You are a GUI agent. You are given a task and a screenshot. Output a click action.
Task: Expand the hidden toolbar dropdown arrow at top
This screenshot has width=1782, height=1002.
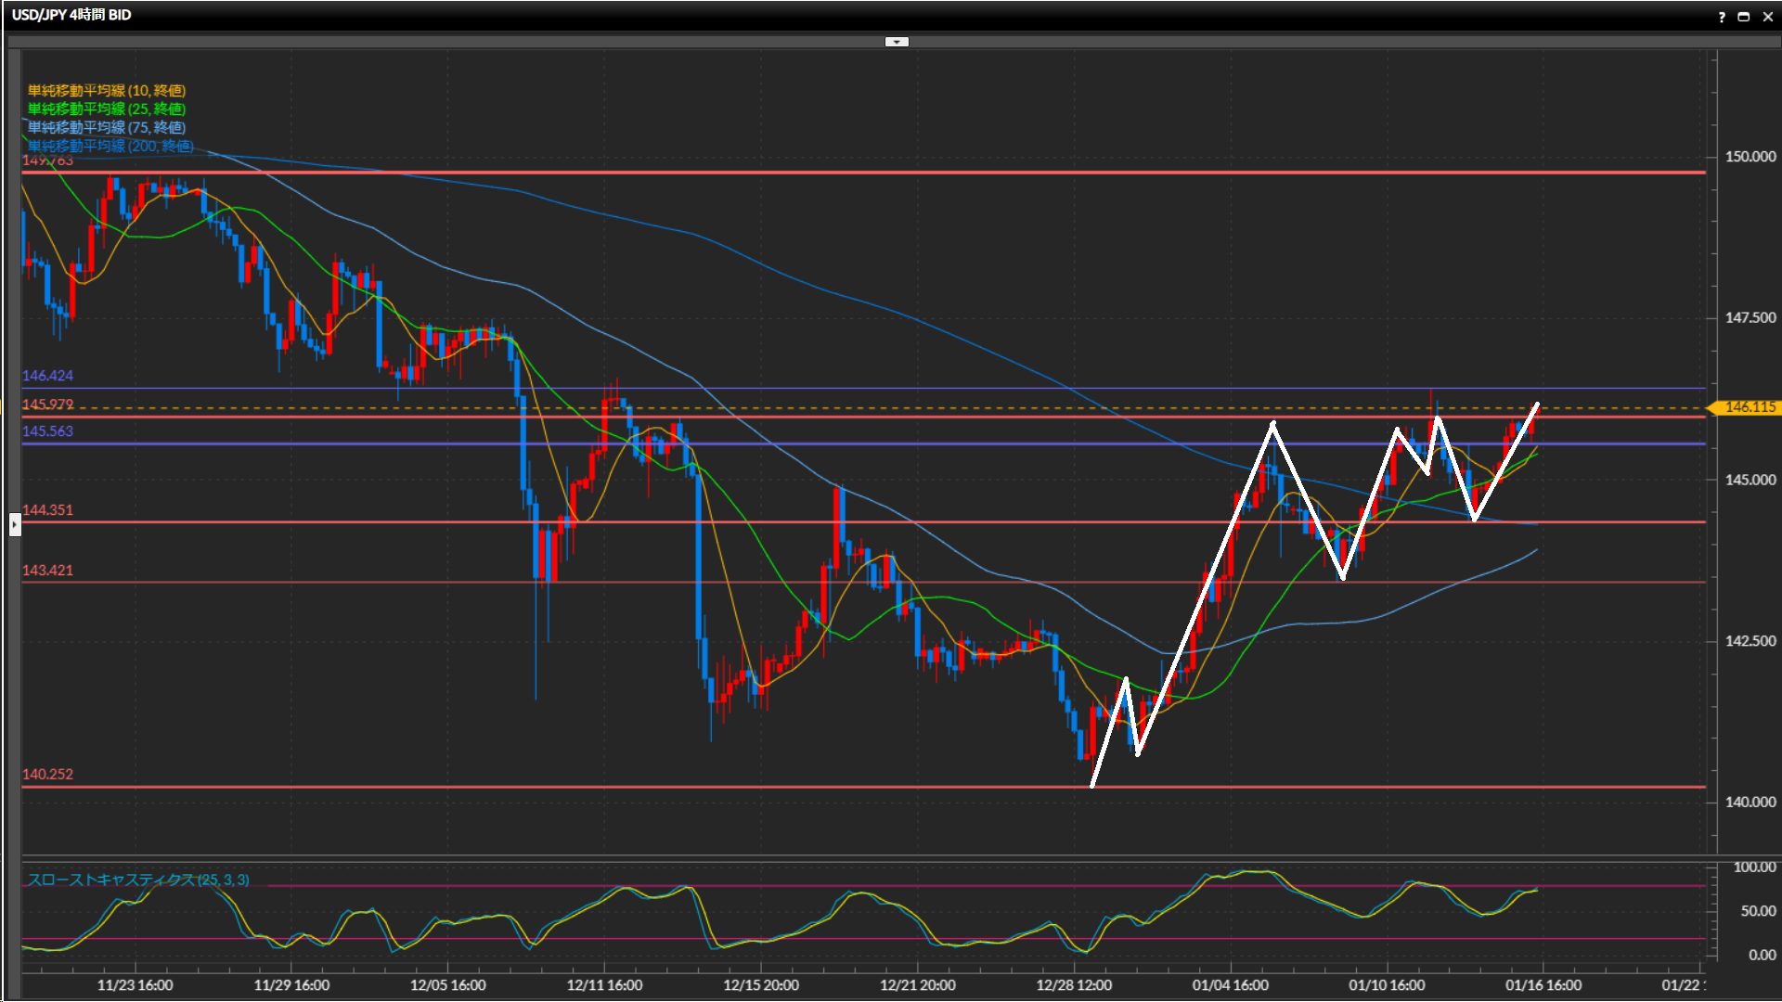pos(897,42)
